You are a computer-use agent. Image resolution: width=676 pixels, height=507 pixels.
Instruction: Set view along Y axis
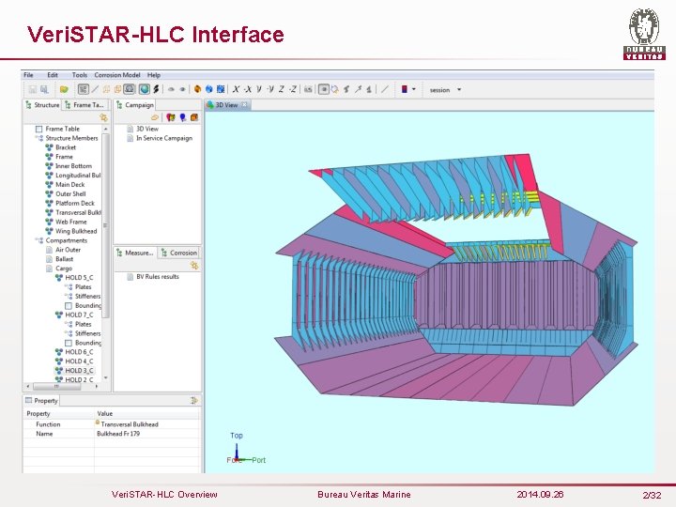259,89
